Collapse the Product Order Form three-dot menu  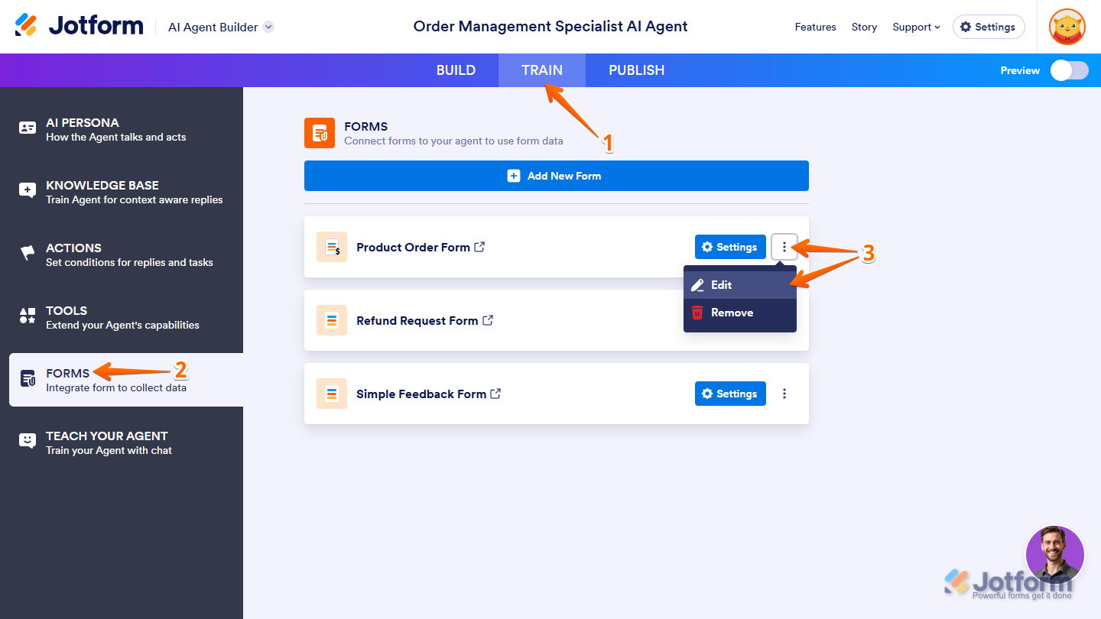point(784,247)
